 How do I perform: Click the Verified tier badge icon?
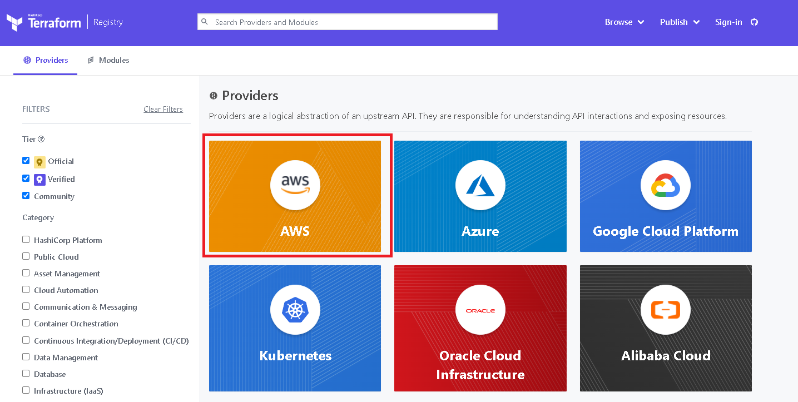pyautogui.click(x=39, y=179)
